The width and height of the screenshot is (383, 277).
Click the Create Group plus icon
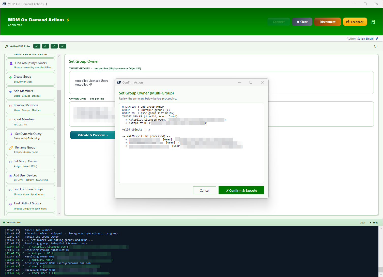[x=10, y=77]
